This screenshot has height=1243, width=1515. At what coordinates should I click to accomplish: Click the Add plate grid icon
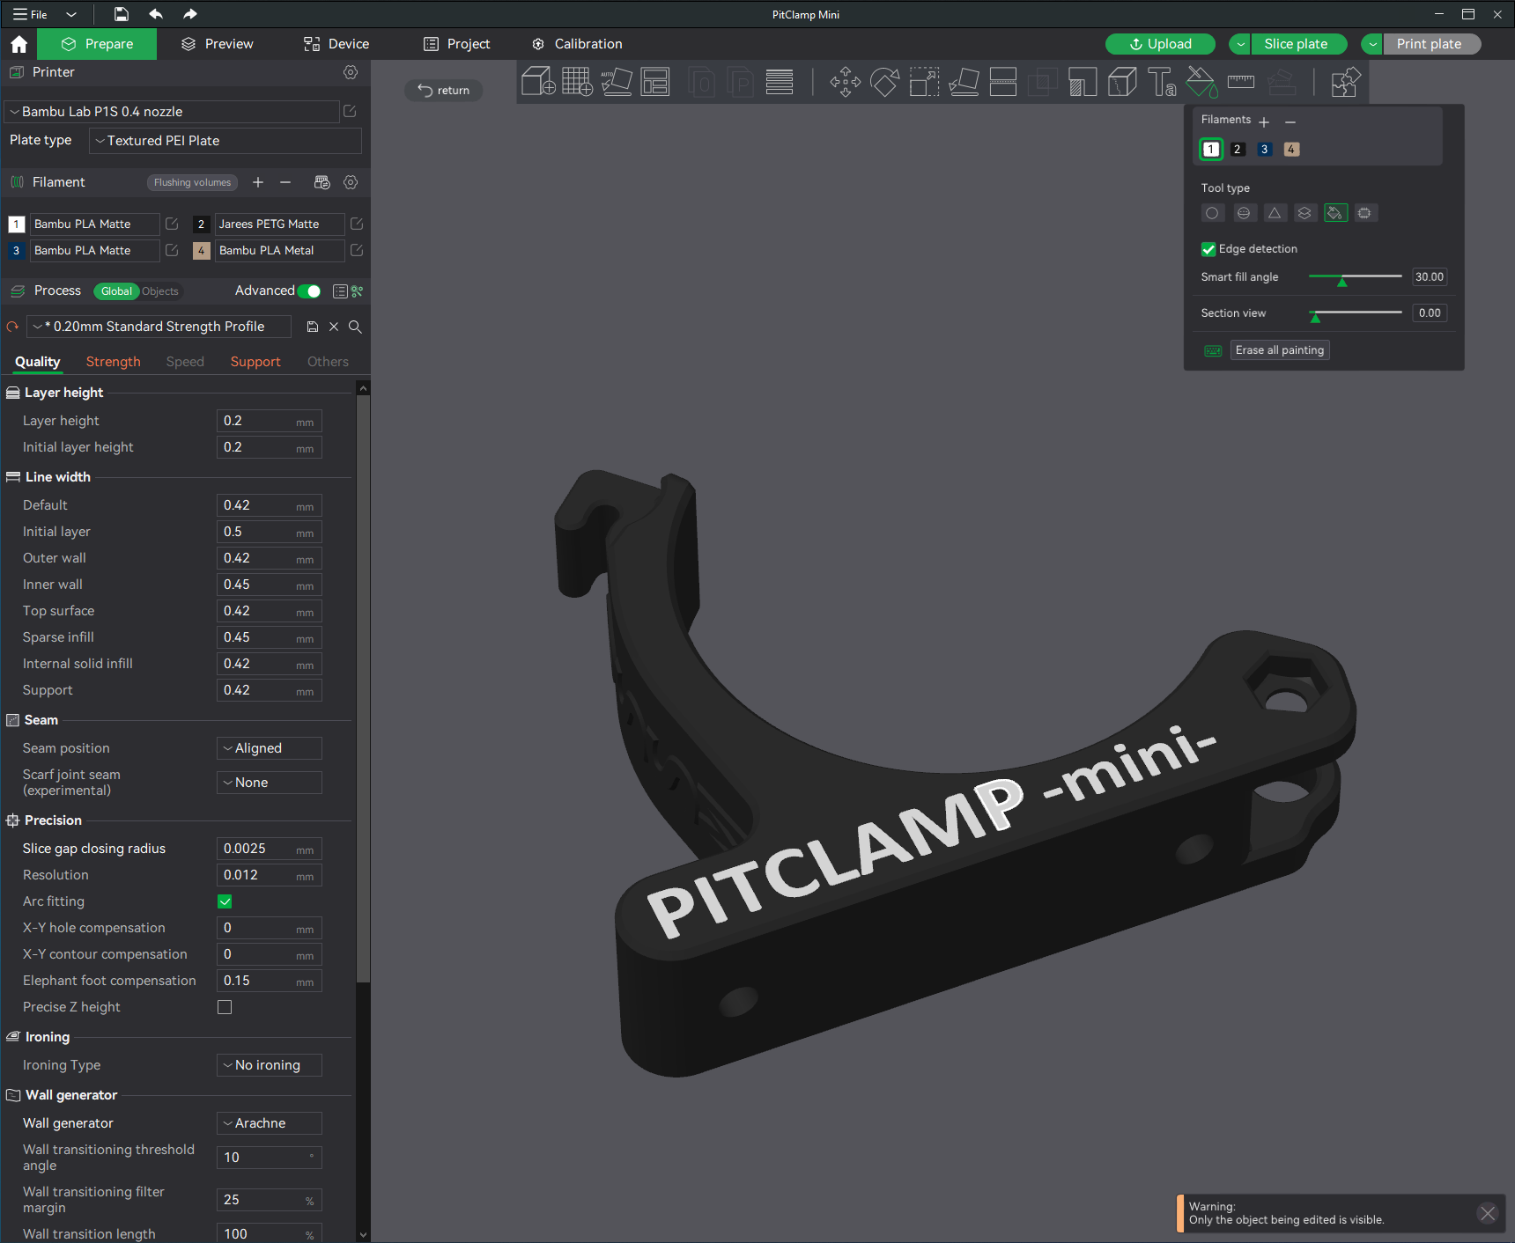tap(577, 82)
